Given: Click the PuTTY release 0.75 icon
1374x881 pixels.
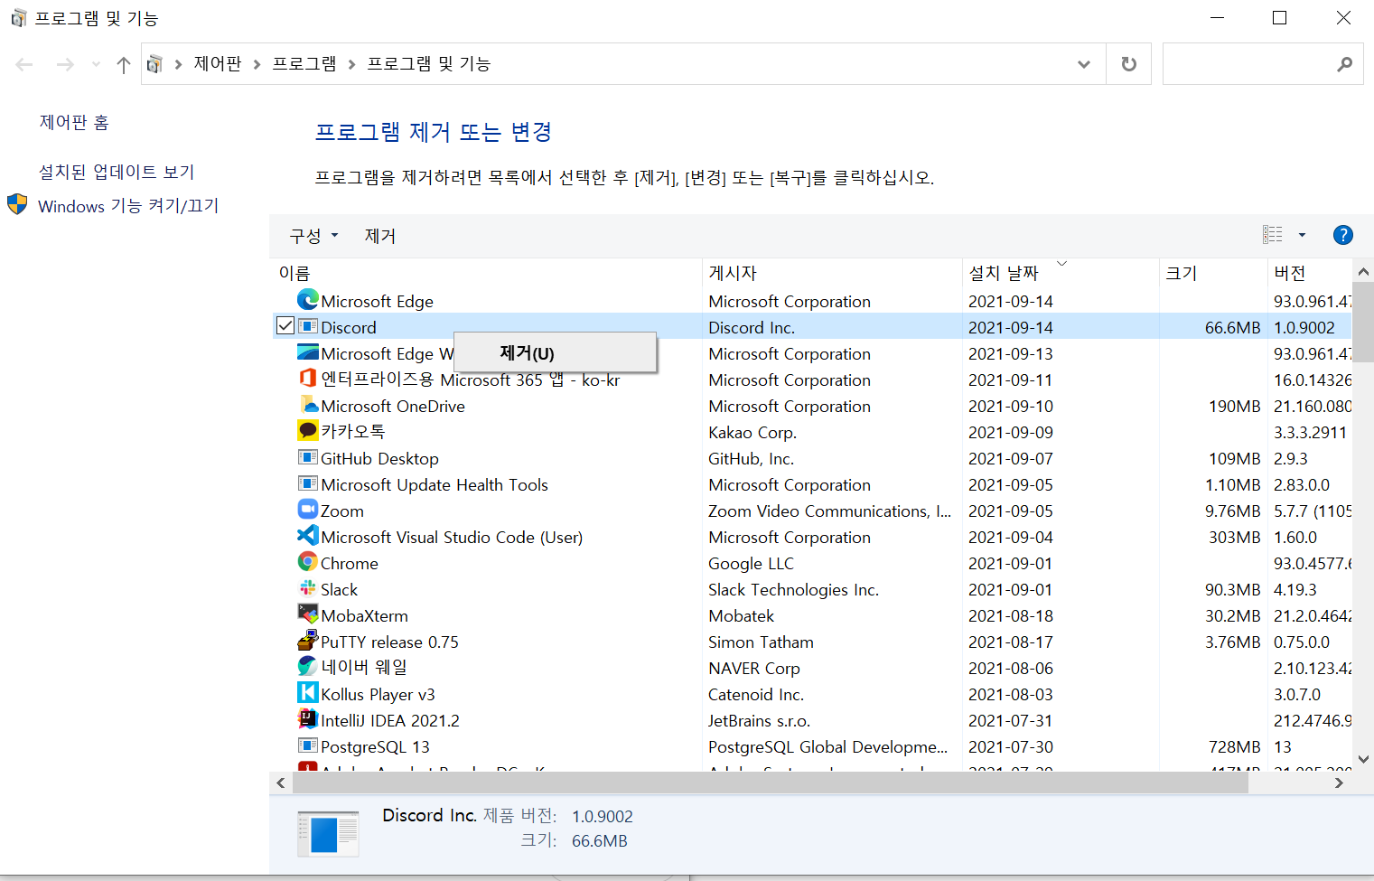Looking at the screenshot, I should (x=308, y=641).
